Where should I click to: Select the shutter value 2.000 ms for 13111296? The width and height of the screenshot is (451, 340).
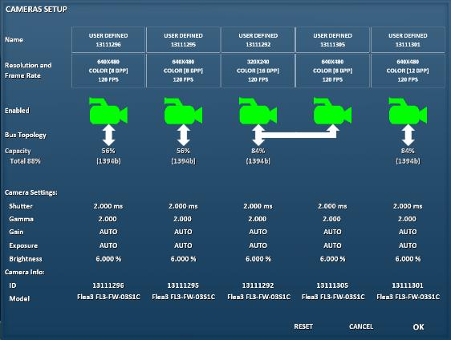click(x=108, y=206)
